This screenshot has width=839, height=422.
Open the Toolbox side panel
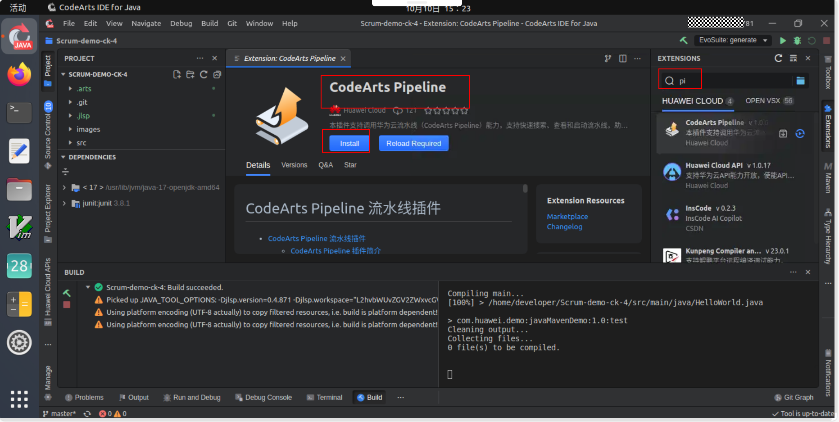pos(828,73)
